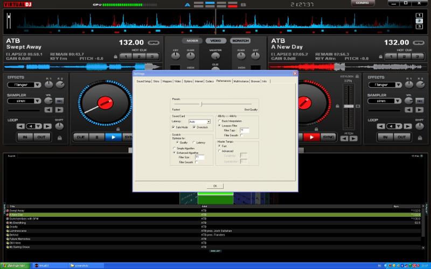Select the Basic Interpolation radio button
The height and width of the screenshot is (269, 431).
[219, 121]
